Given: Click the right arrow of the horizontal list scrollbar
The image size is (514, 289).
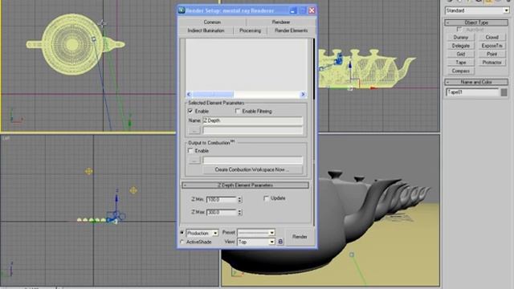Looking at the screenshot, I should tap(303, 95).
